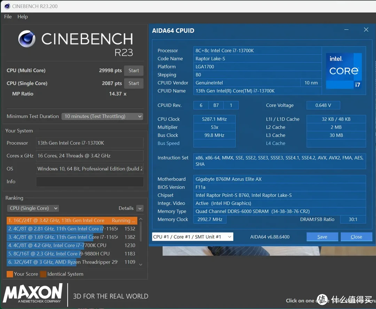Click the ranking list scroll down arrow

(x=141, y=264)
